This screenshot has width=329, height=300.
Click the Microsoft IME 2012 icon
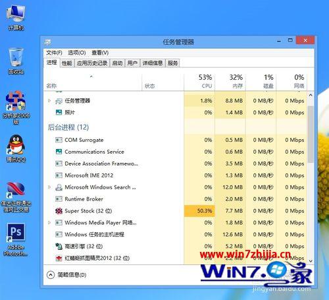[x=59, y=175]
